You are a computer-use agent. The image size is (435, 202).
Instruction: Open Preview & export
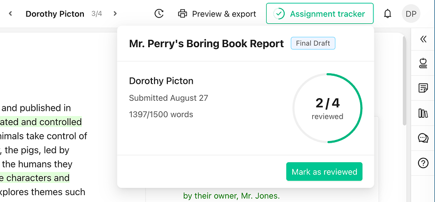217,14
